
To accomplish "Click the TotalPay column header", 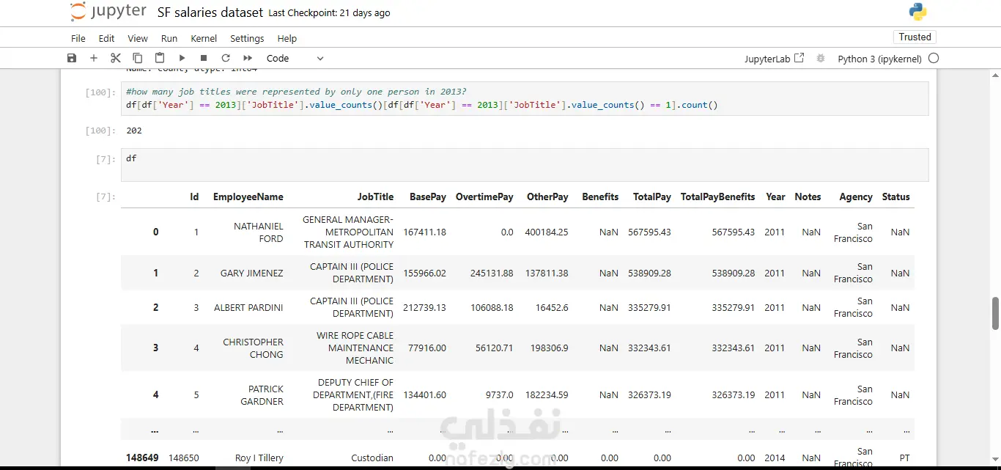I will click(x=652, y=197).
